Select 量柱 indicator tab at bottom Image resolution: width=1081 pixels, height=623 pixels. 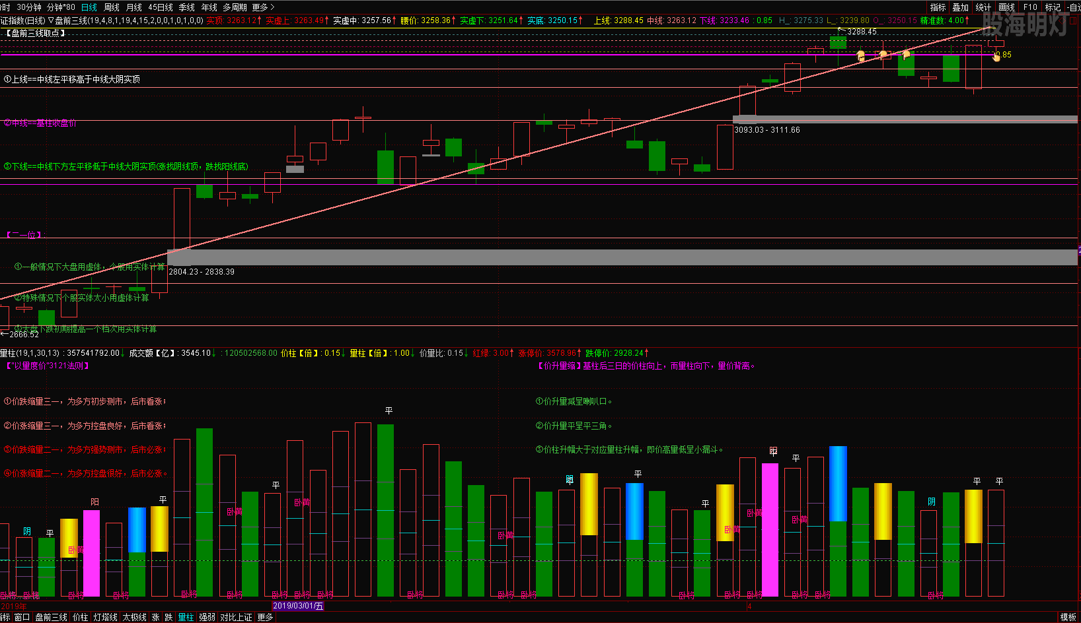pyautogui.click(x=186, y=617)
